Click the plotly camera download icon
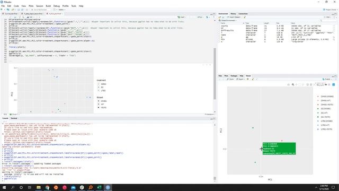This screenshot has width=339, height=191. pos(288,85)
